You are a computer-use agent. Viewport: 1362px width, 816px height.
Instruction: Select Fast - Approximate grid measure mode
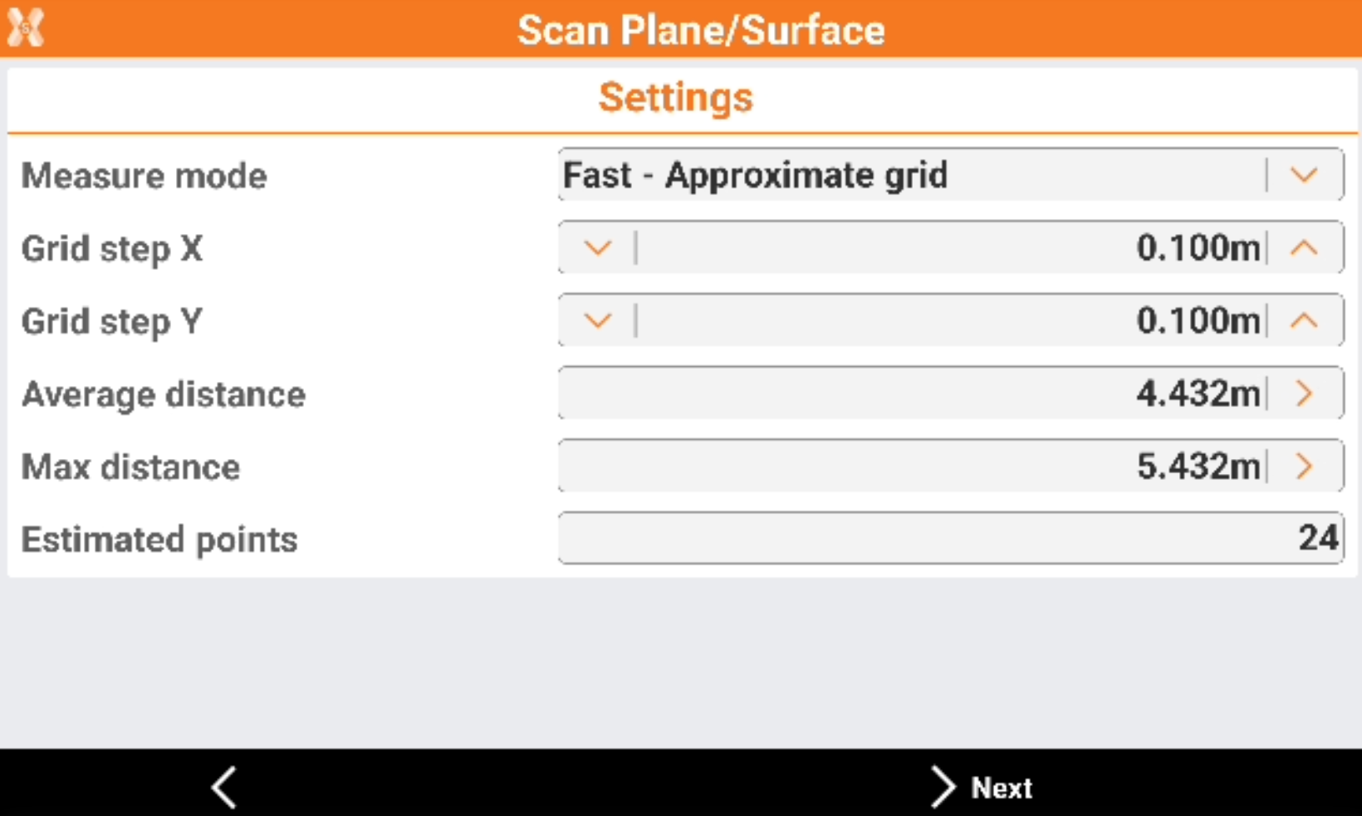[x=754, y=174]
